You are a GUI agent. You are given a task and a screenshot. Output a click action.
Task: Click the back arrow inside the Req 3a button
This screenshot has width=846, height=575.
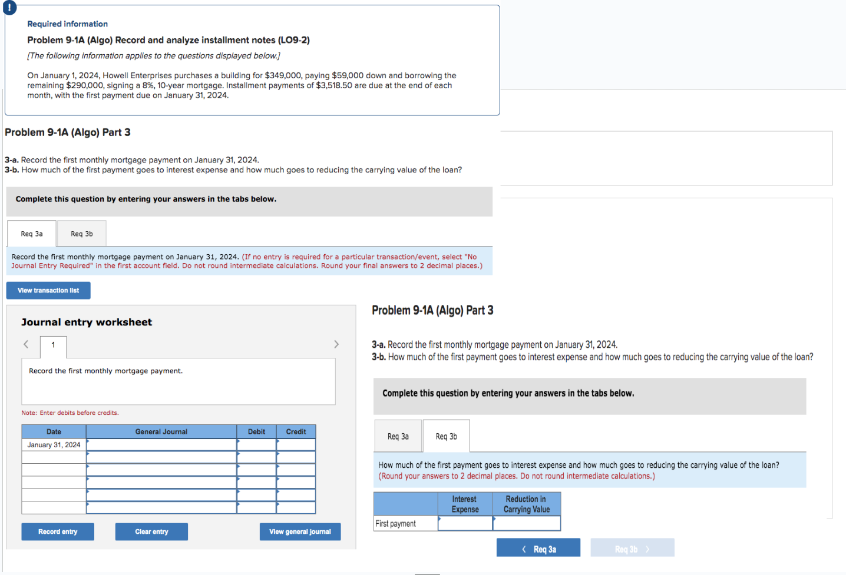524,547
